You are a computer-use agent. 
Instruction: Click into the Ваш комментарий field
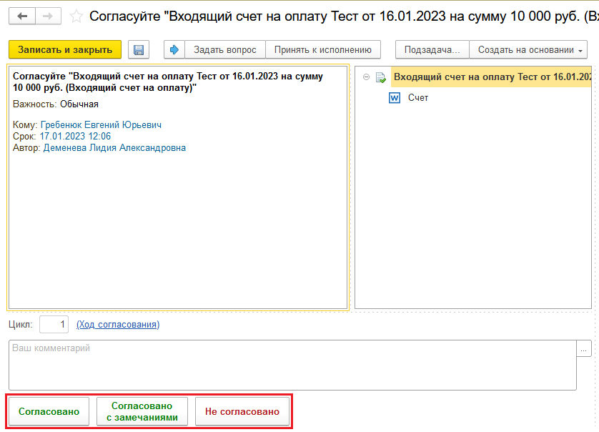292,365
